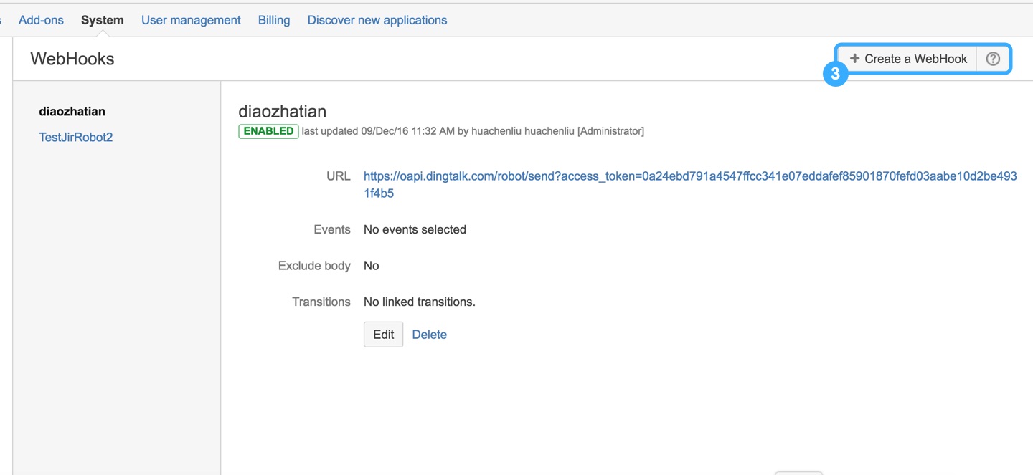
Task: Click the Exclude body 'No' value
Action: [371, 266]
